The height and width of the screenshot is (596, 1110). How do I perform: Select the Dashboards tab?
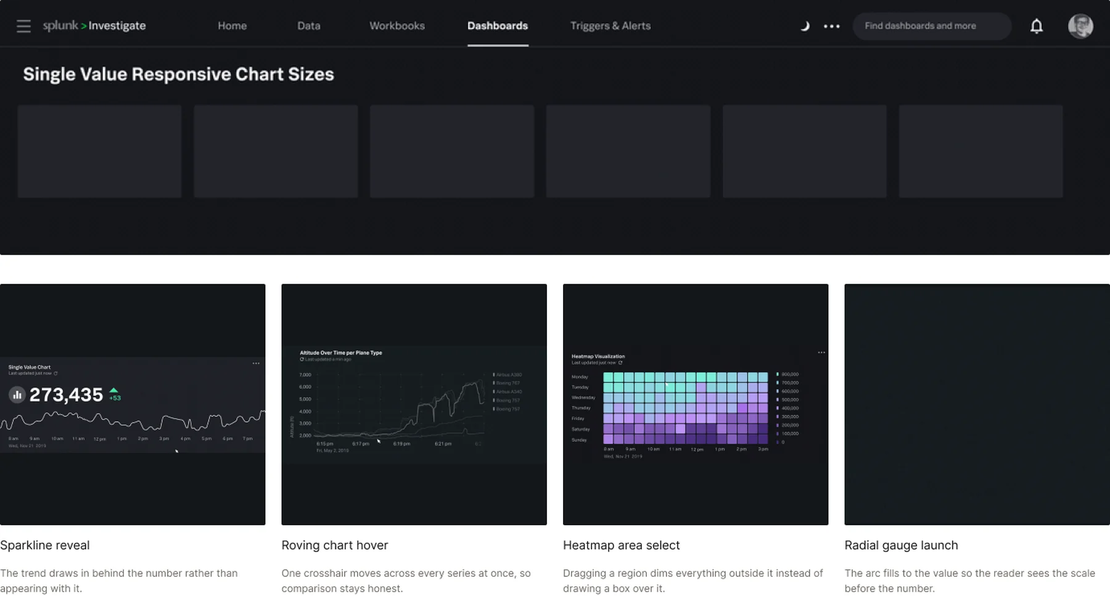tap(498, 26)
